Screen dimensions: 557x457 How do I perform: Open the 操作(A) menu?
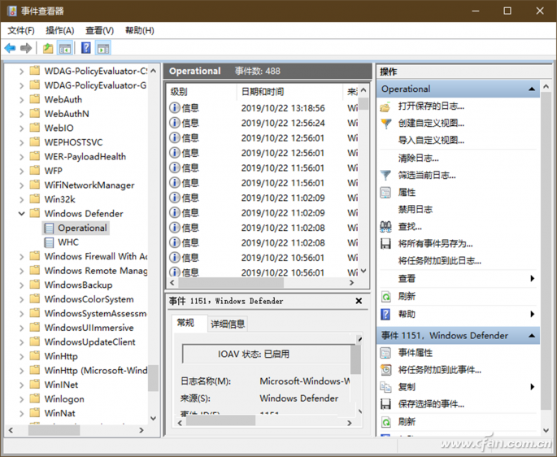(x=60, y=30)
